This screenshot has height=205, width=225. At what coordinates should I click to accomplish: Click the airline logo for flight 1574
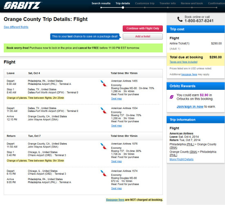click(x=103, y=173)
